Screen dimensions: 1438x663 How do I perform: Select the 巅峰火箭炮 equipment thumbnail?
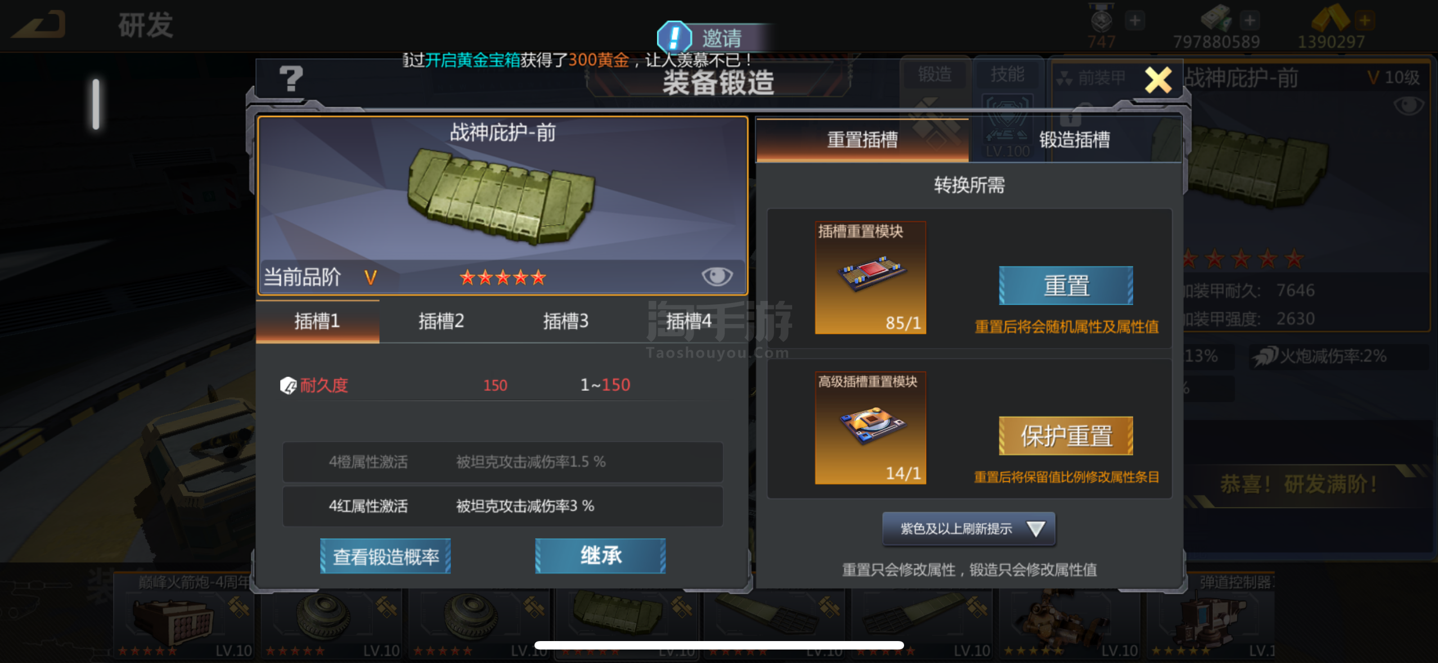183,616
